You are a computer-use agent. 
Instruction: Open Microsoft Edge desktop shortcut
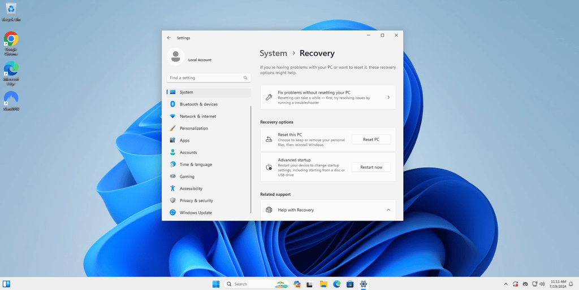(x=11, y=73)
